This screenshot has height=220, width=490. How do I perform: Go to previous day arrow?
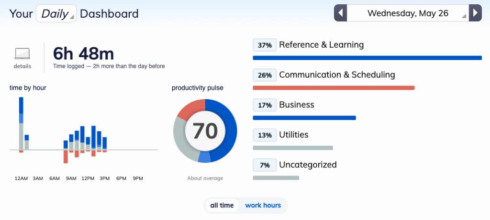[340, 13]
